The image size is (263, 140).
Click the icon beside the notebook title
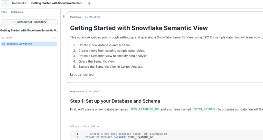tap(89, 3)
